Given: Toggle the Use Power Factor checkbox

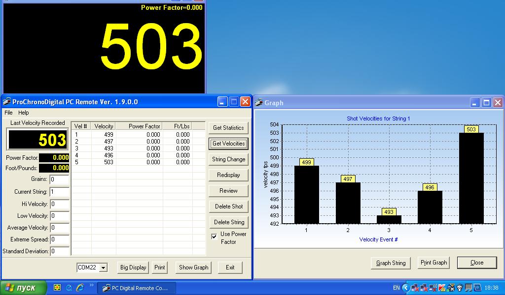Looking at the screenshot, I should point(214,236).
